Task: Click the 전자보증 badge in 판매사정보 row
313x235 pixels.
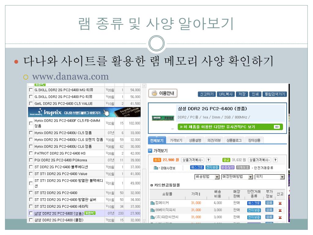Action: 212,167
